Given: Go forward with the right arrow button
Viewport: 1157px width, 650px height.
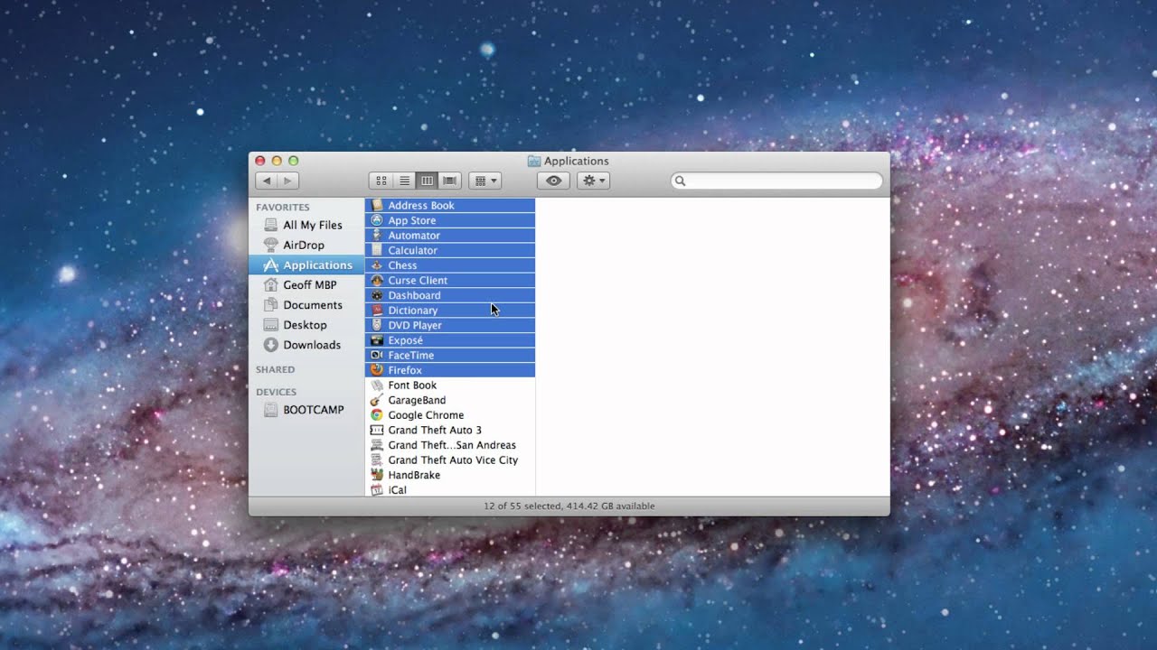Looking at the screenshot, I should click(288, 181).
